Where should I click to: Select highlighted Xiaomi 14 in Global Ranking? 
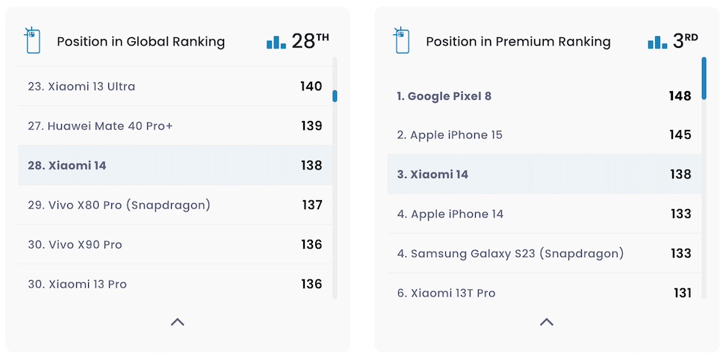[x=66, y=166]
